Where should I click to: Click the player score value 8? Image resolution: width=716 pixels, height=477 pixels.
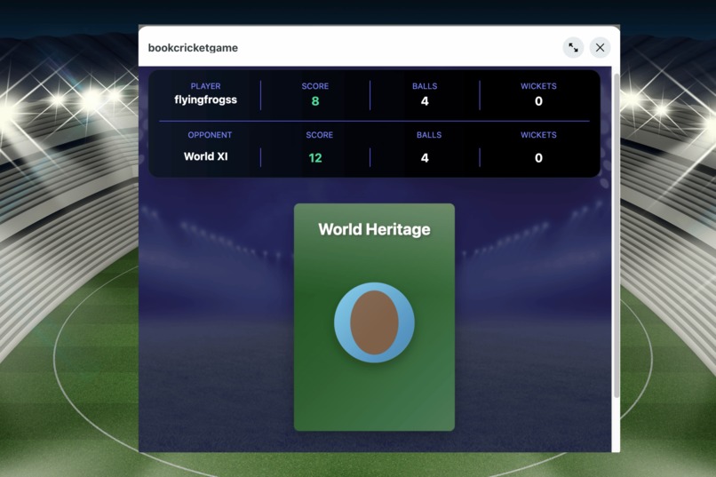click(315, 101)
